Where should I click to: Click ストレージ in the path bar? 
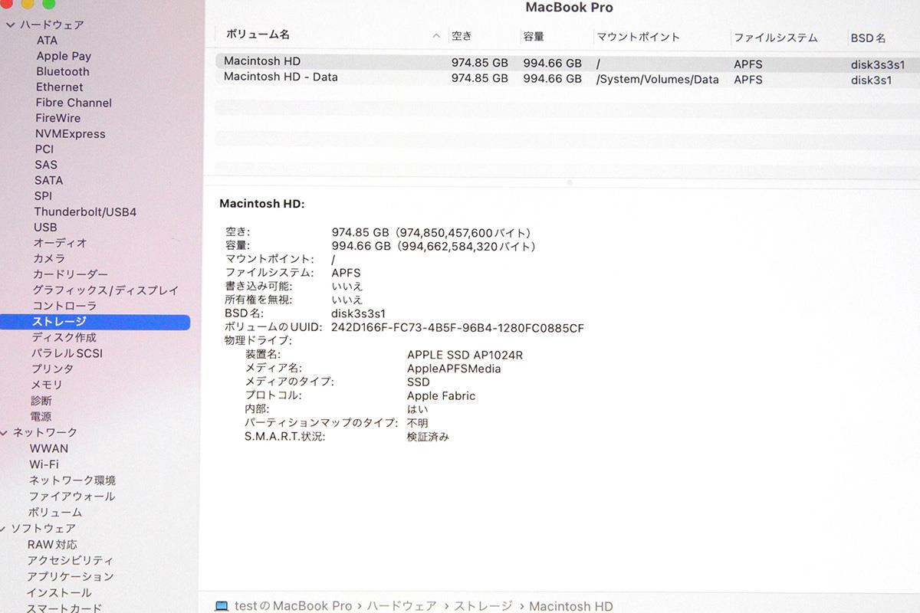pyautogui.click(x=483, y=606)
